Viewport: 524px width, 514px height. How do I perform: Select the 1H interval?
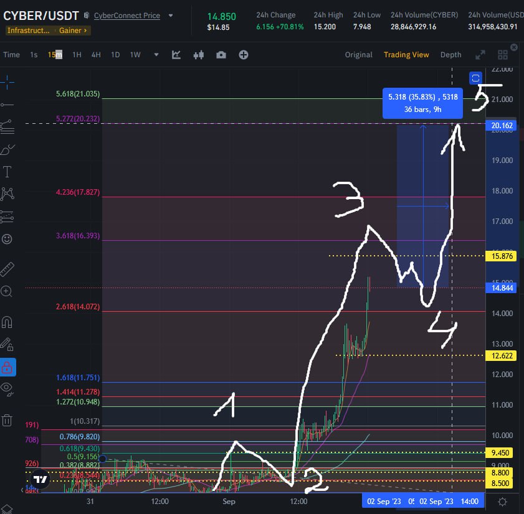77,55
